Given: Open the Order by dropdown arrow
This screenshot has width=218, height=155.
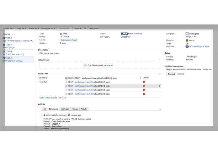Looking at the screenshot, I should (x=12, y=34).
